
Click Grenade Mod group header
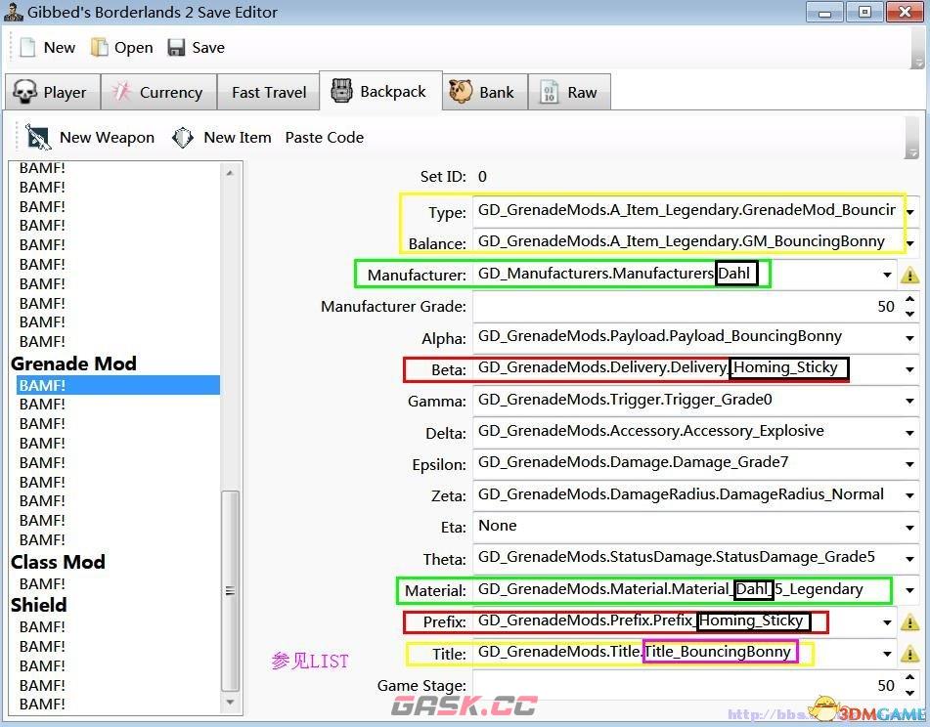click(x=73, y=363)
